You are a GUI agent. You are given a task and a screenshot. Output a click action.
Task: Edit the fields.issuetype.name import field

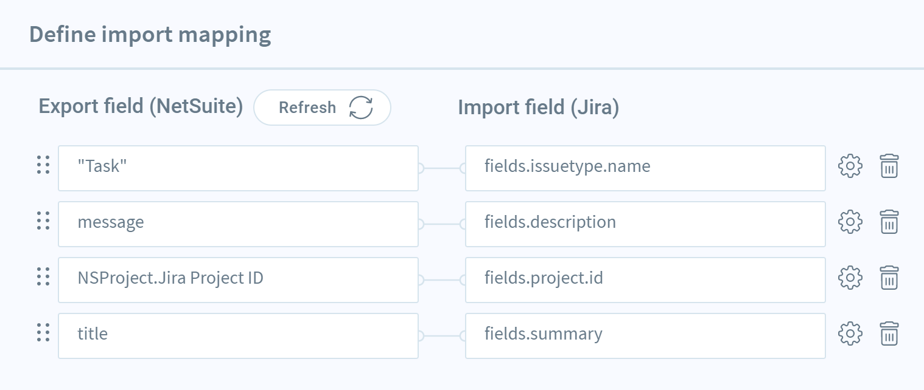pyautogui.click(x=645, y=168)
